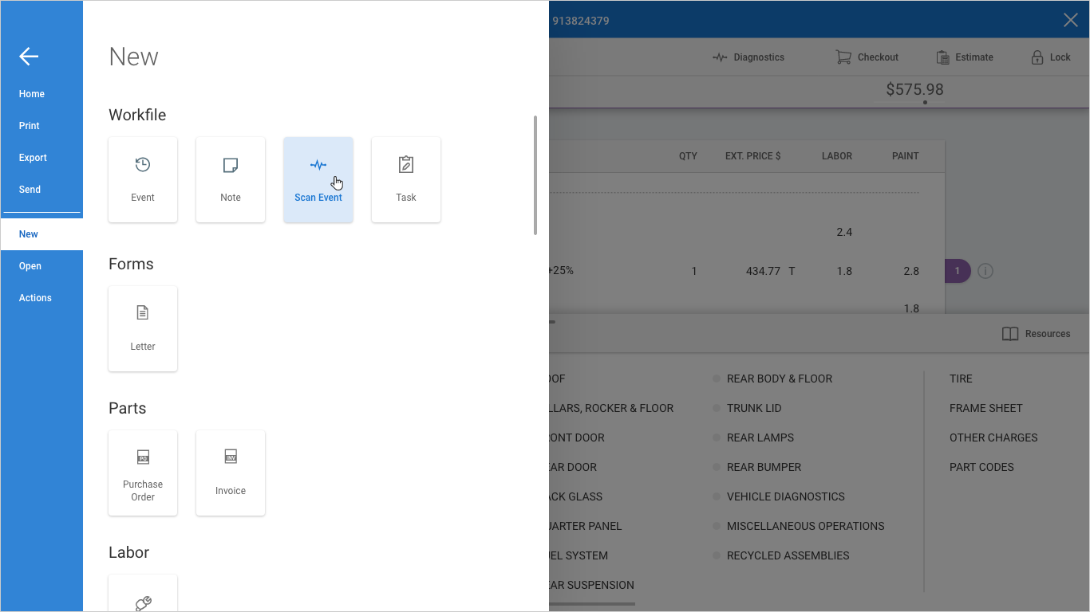The height and width of the screenshot is (612, 1090).
Task: Create a new Purchase Order
Action: pyautogui.click(x=143, y=473)
